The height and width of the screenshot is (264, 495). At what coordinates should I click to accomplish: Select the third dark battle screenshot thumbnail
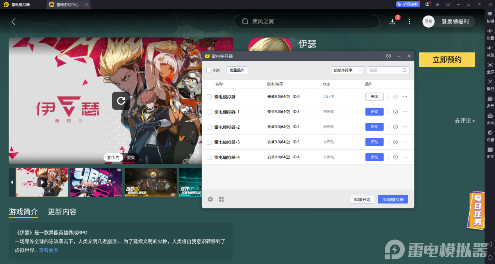coord(150,182)
